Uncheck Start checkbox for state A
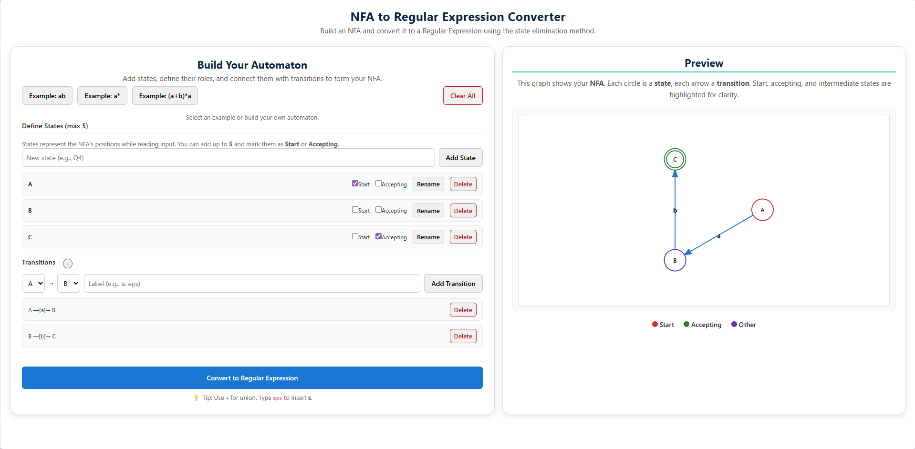This screenshot has height=449, width=915. 355,184
